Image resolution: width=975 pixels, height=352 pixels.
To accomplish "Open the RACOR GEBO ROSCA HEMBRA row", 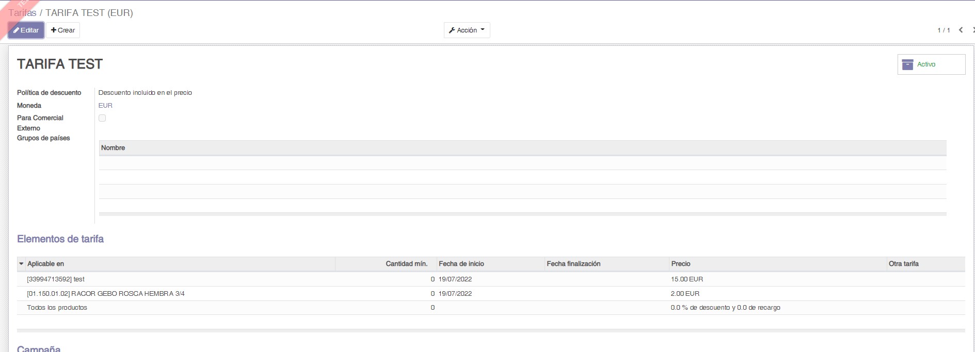I will click(105, 294).
